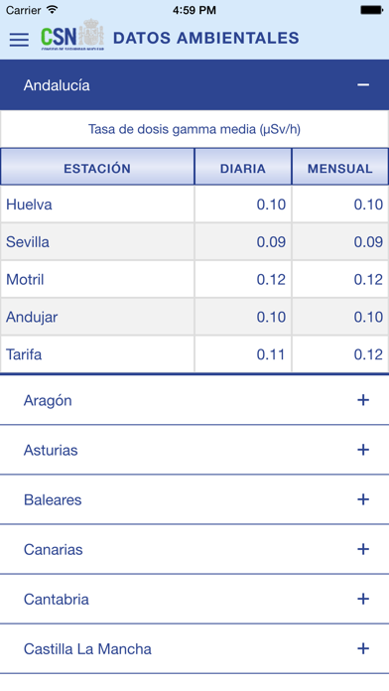389x691 pixels.
Task: Expand the Aragón region row
Action: click(x=194, y=400)
